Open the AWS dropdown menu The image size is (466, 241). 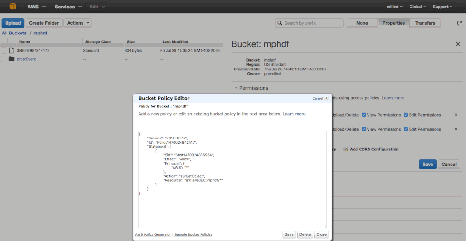pos(36,7)
